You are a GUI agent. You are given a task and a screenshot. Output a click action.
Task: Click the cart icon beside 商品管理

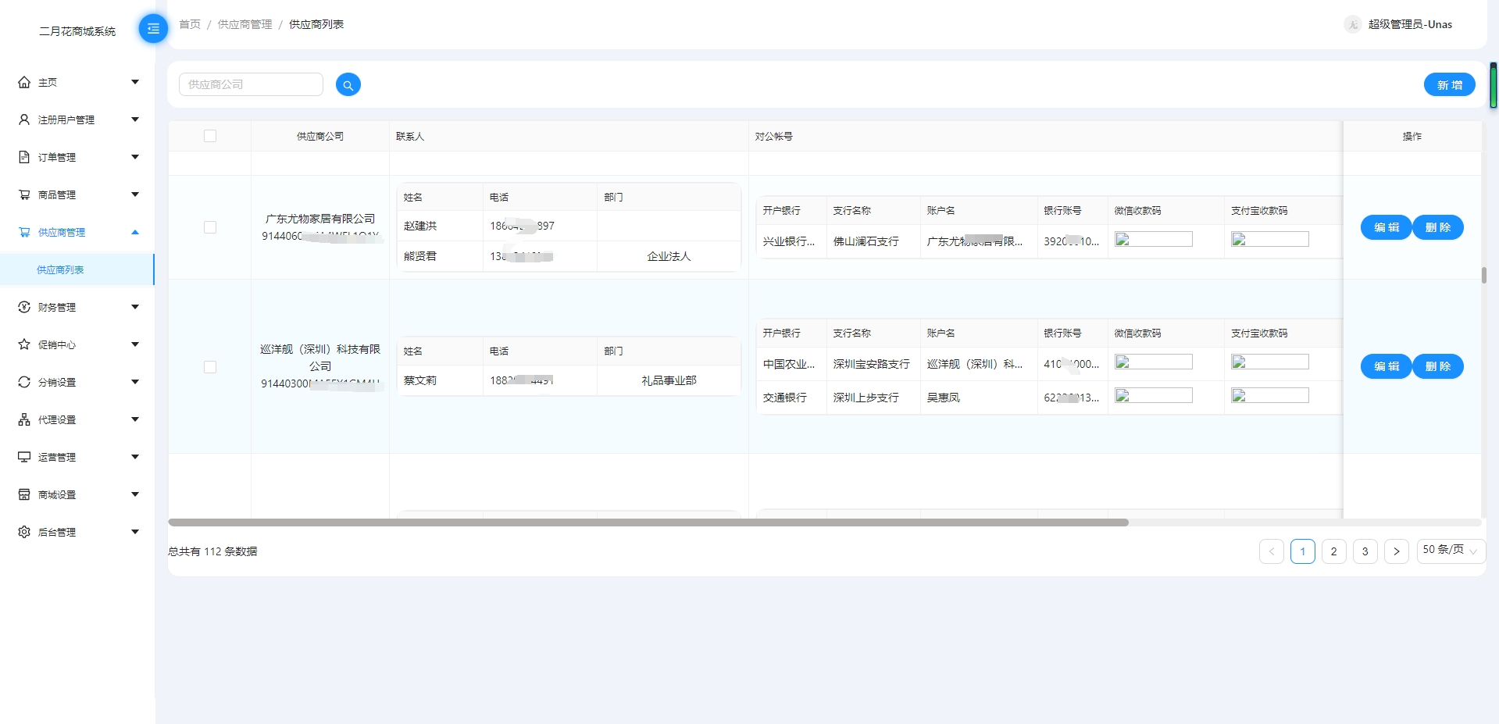[24, 194]
